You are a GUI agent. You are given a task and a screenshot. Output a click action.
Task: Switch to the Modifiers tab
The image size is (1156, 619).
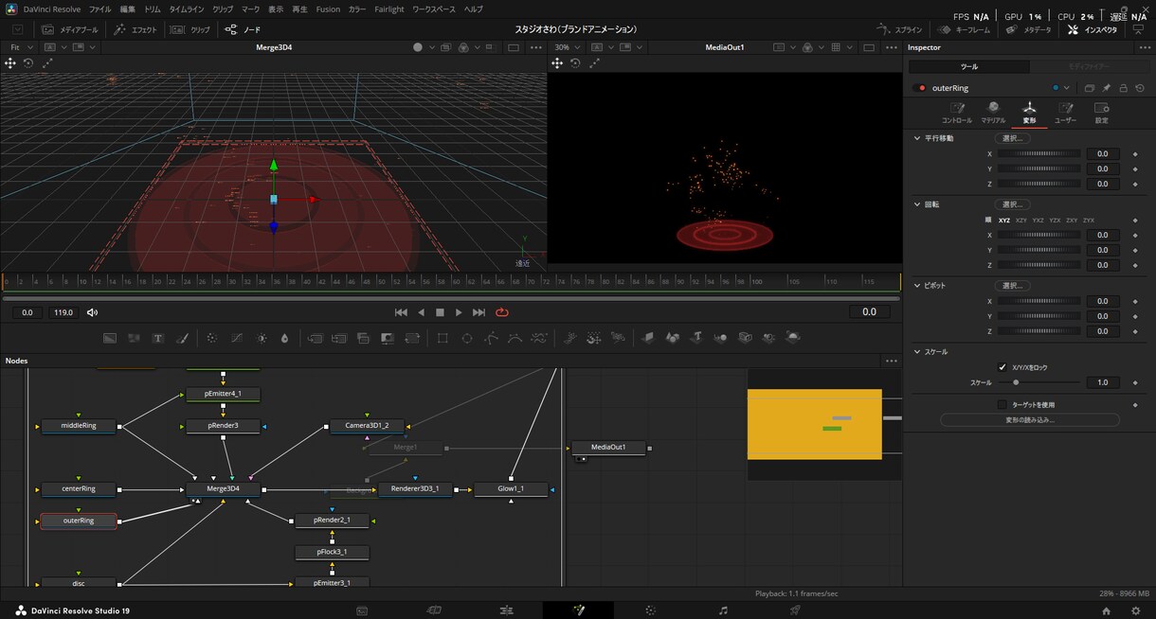tap(1088, 67)
